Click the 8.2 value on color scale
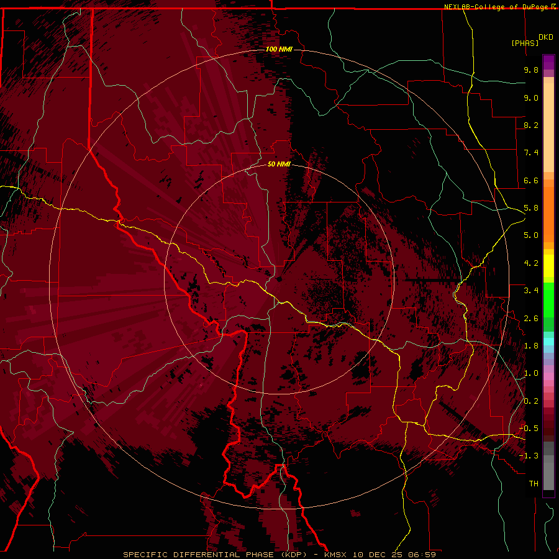 [x=531, y=125]
